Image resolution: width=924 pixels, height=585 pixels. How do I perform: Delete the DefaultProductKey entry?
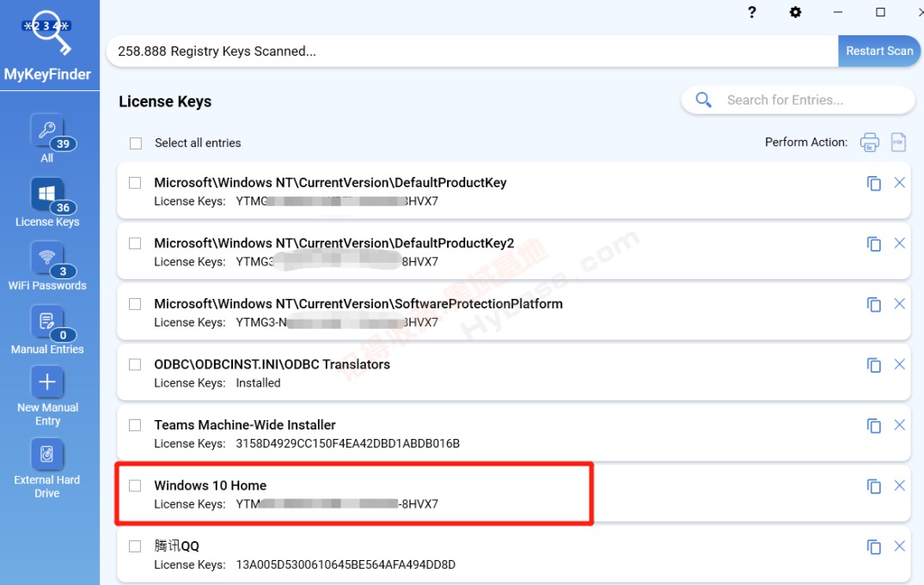899,183
